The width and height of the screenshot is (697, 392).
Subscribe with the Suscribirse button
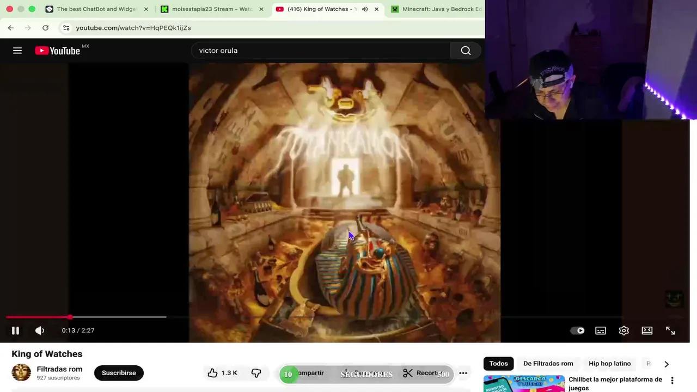tap(119, 373)
